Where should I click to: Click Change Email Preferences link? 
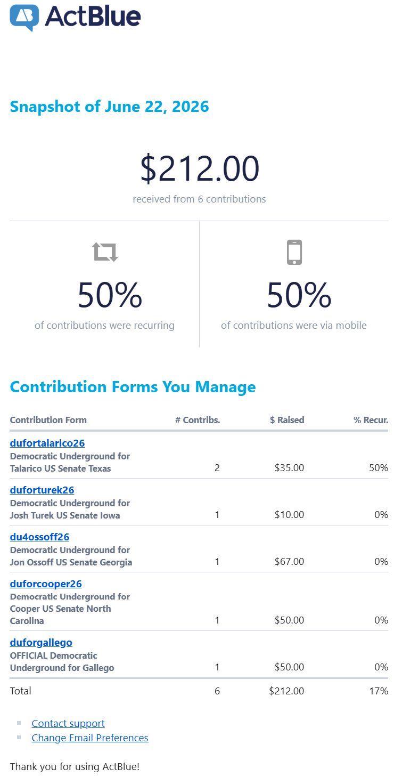coord(90,738)
